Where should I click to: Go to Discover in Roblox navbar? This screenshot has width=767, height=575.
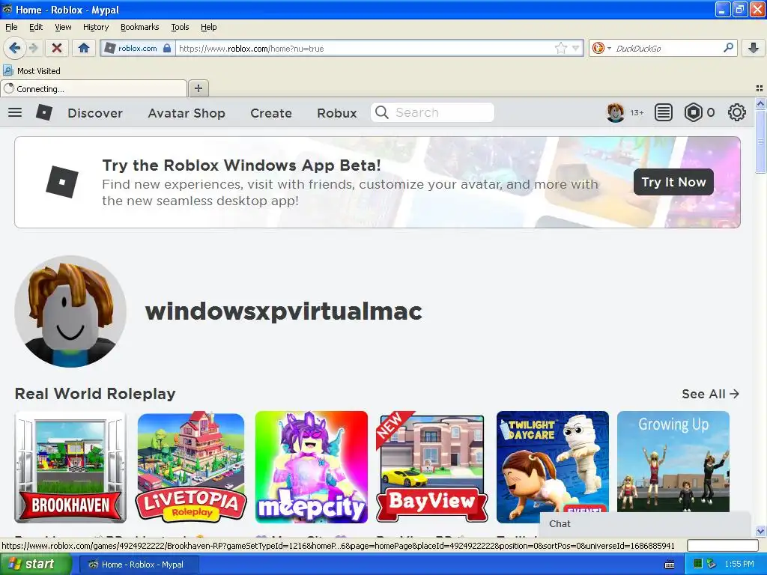[95, 113]
